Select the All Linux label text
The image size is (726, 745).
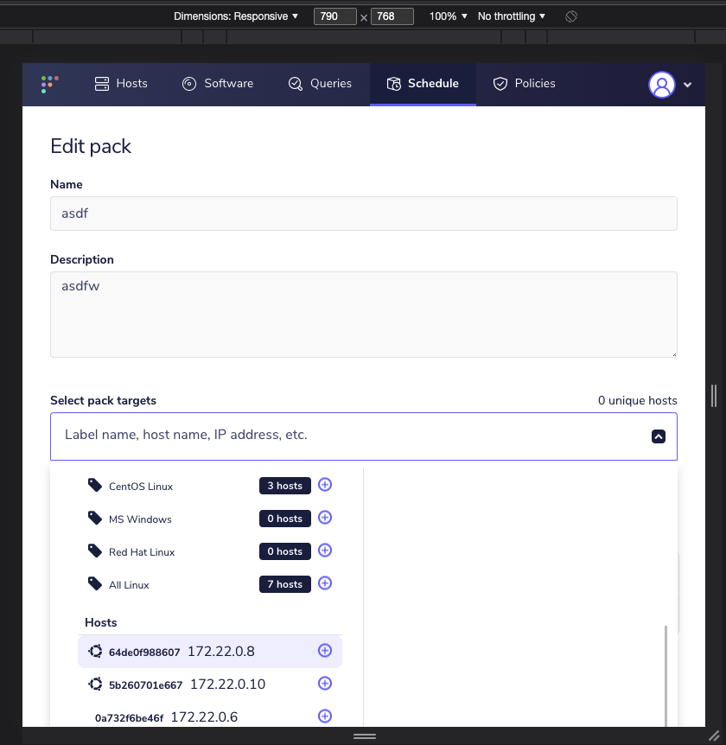[129, 585]
